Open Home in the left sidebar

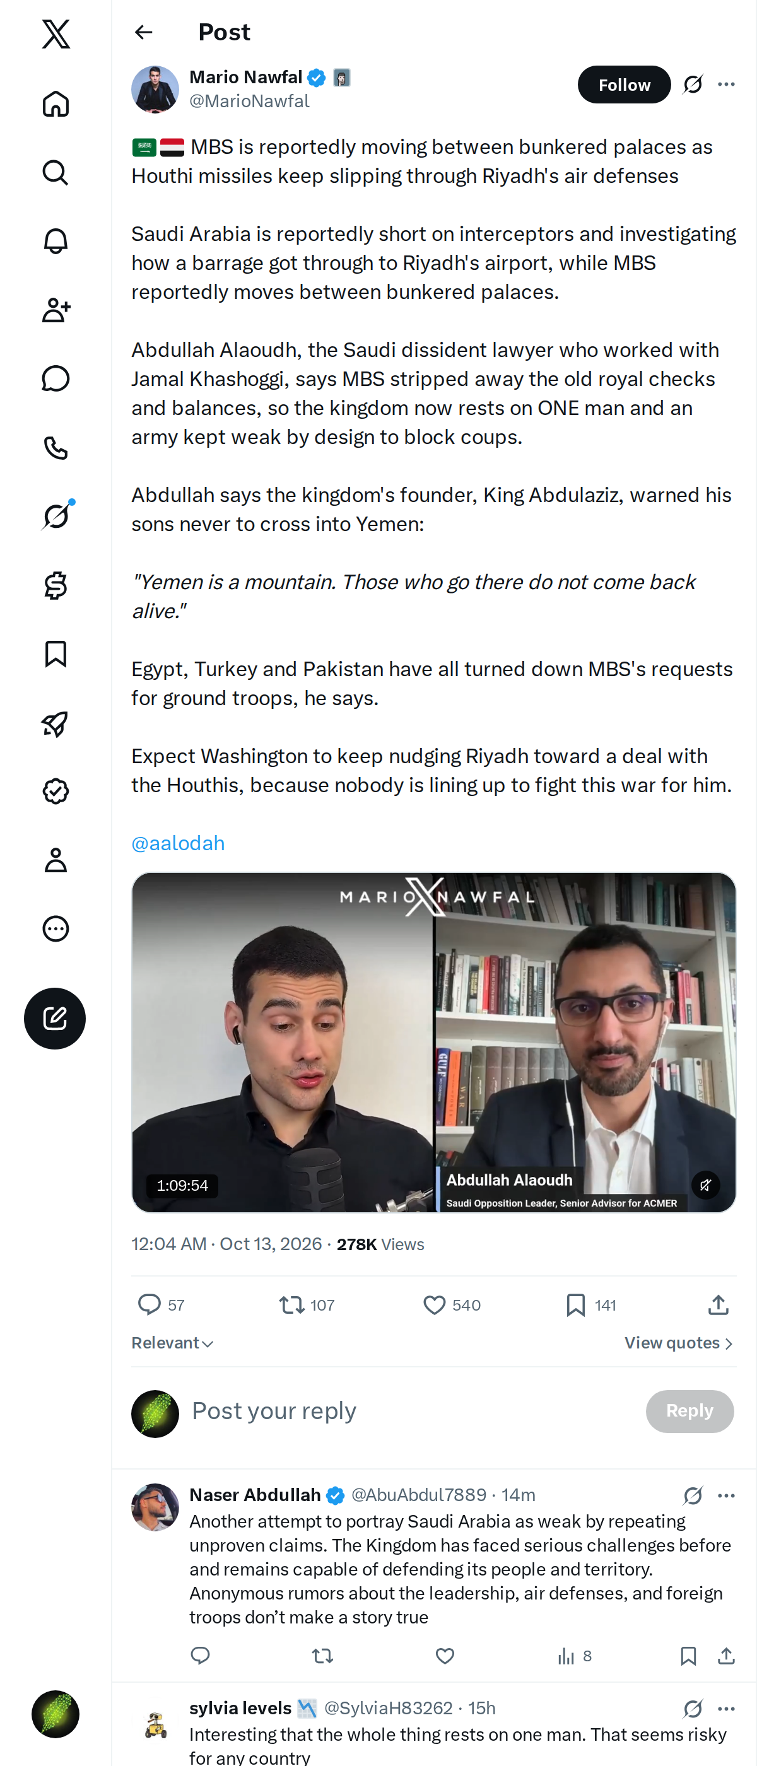click(x=56, y=104)
